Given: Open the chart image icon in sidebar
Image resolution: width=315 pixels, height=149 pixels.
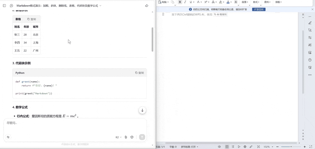Looking at the screenshot, I should pos(310,53).
